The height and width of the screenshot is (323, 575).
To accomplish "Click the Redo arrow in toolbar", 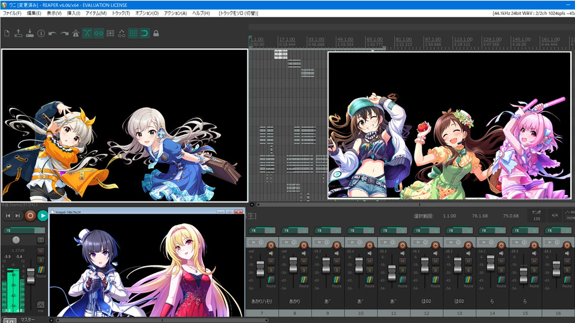I will pyautogui.click(x=64, y=33).
